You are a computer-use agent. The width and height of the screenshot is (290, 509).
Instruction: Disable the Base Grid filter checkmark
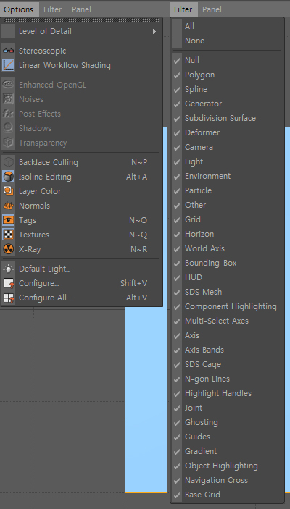(x=177, y=495)
